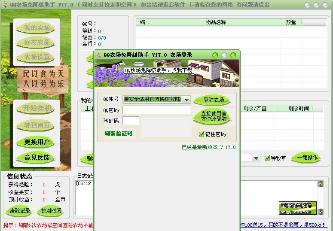Toggle the 种牧草 checkbox

click(267, 158)
